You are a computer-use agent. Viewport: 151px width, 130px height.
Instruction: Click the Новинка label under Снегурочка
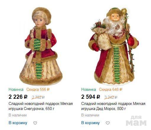tap(16, 89)
